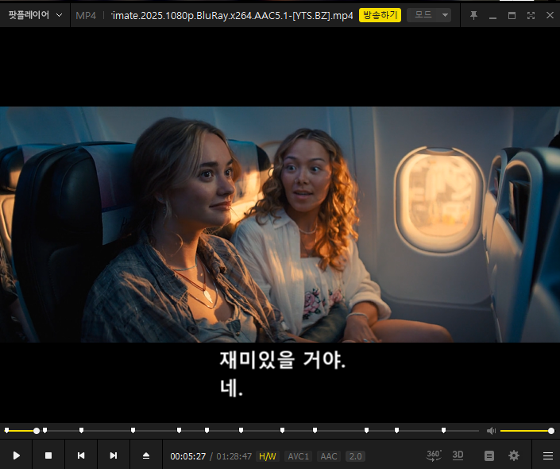Screen dimensions: 560x469
Task: Open the 팟플레이어 main menu dropdown
Action: tap(35, 15)
